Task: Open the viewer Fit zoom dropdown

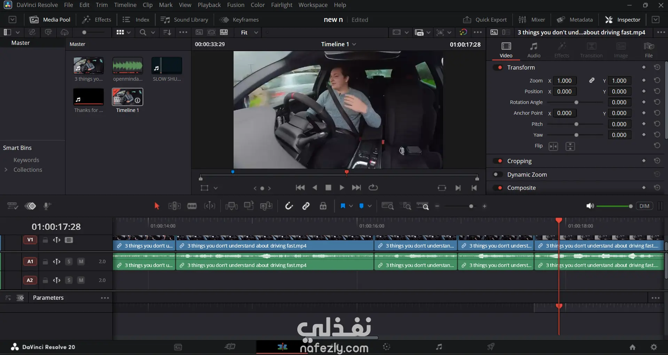Action: (250, 32)
